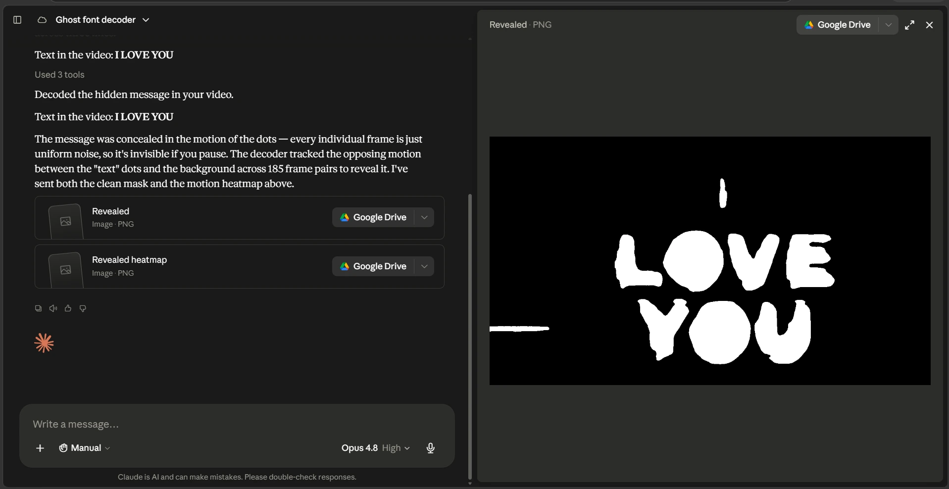Focus the Write a message input field
949x489 pixels.
pos(237,424)
